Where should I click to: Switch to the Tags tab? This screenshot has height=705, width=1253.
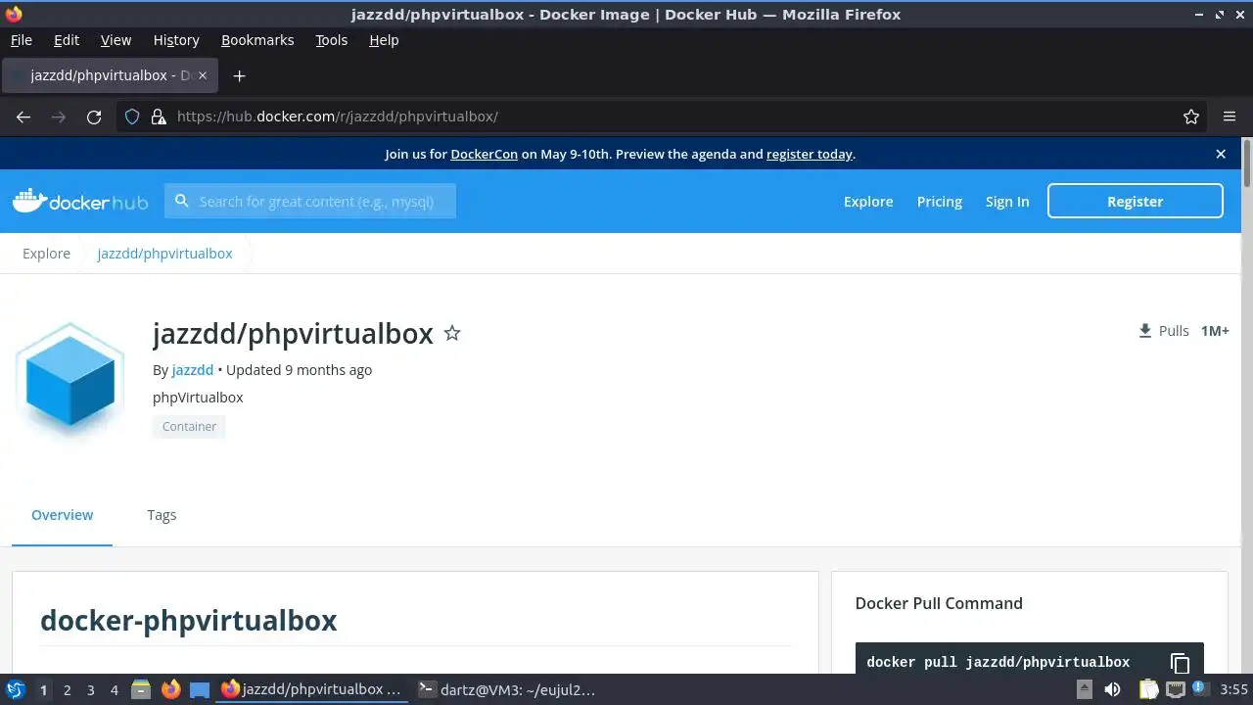tap(162, 515)
